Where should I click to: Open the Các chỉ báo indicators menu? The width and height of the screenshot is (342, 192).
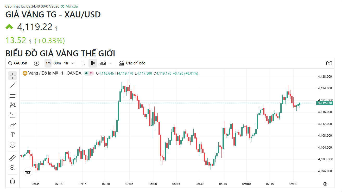tap(132, 63)
